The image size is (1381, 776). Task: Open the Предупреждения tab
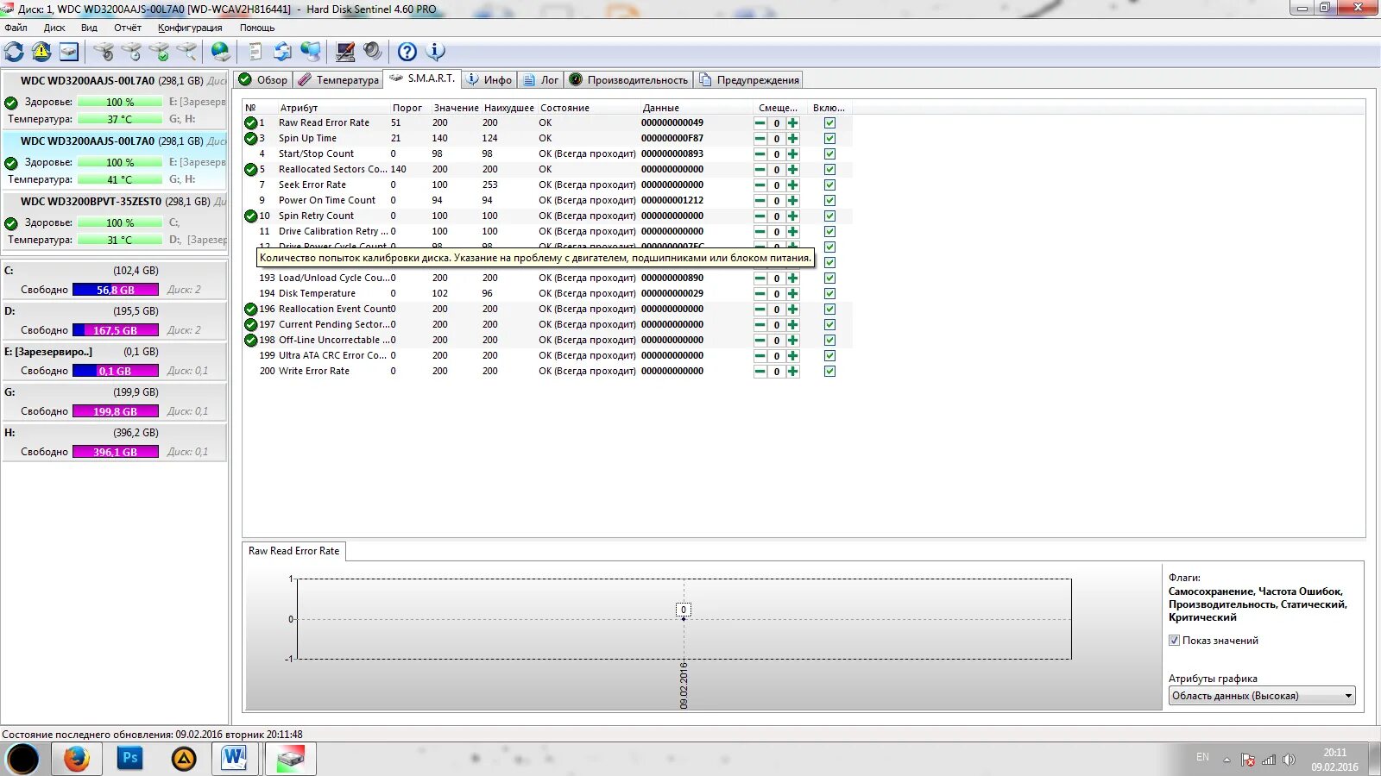point(749,80)
